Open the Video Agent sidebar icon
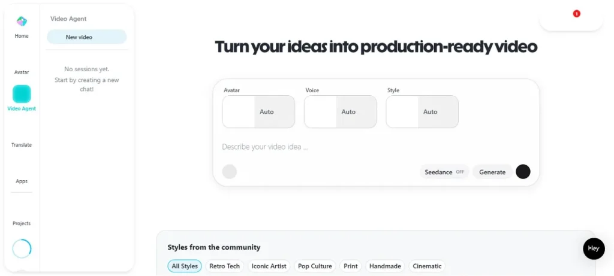 [x=22, y=94]
